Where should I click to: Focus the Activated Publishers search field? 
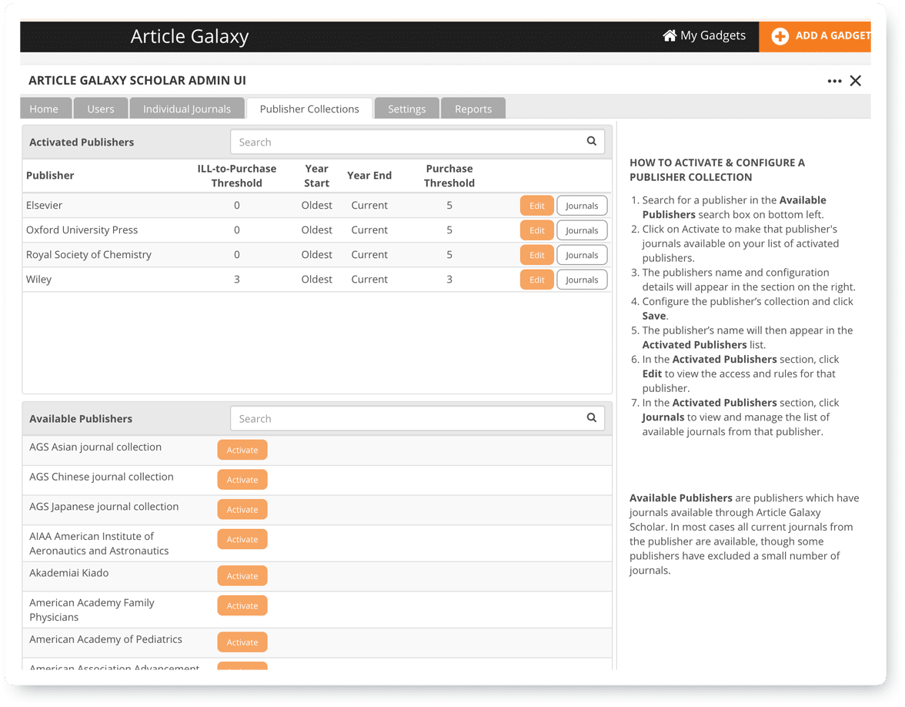(417, 142)
